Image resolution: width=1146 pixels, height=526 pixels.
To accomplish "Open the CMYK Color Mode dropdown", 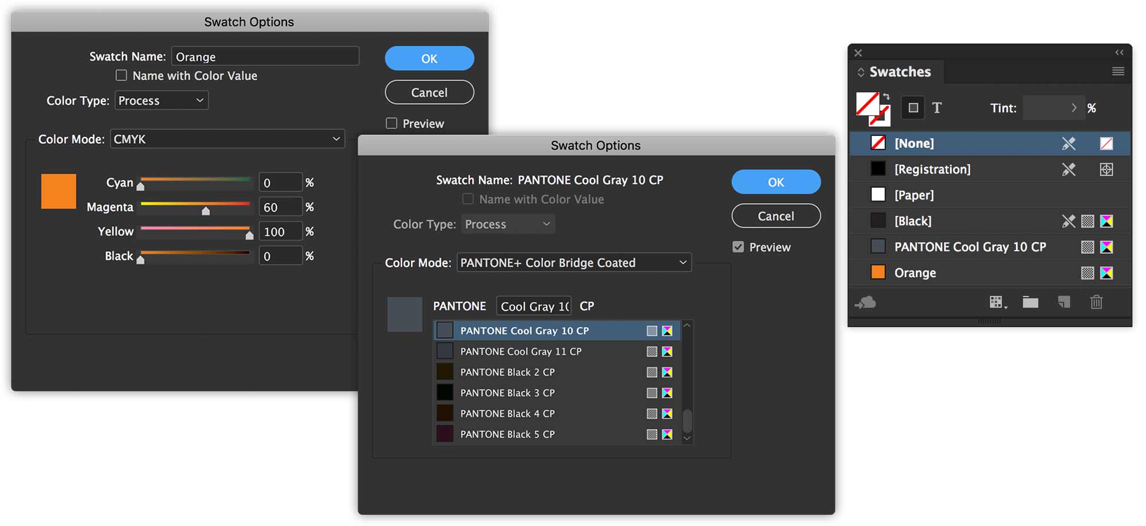I will coord(227,139).
